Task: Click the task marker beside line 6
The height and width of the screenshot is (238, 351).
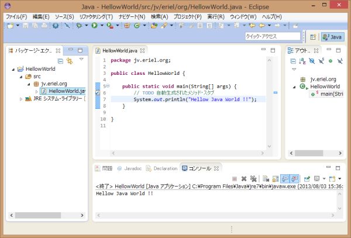Action: coord(97,92)
